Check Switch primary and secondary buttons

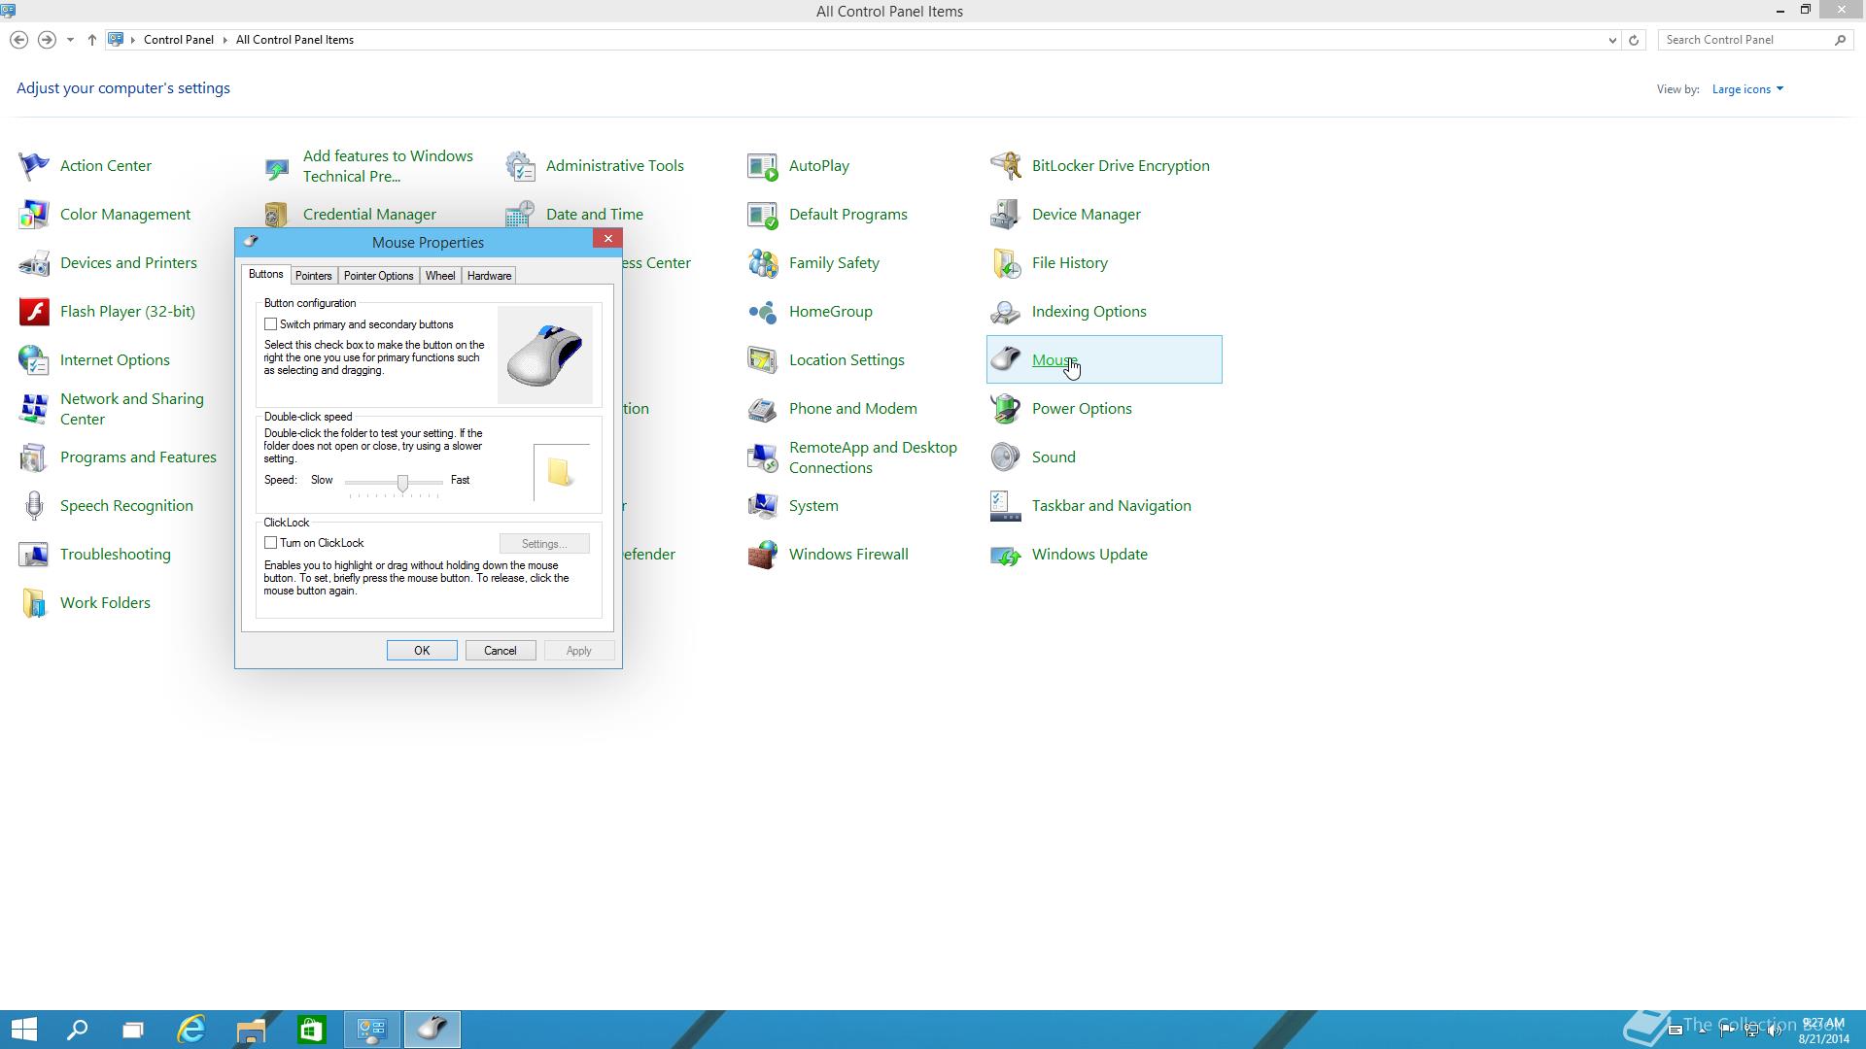pyautogui.click(x=271, y=324)
